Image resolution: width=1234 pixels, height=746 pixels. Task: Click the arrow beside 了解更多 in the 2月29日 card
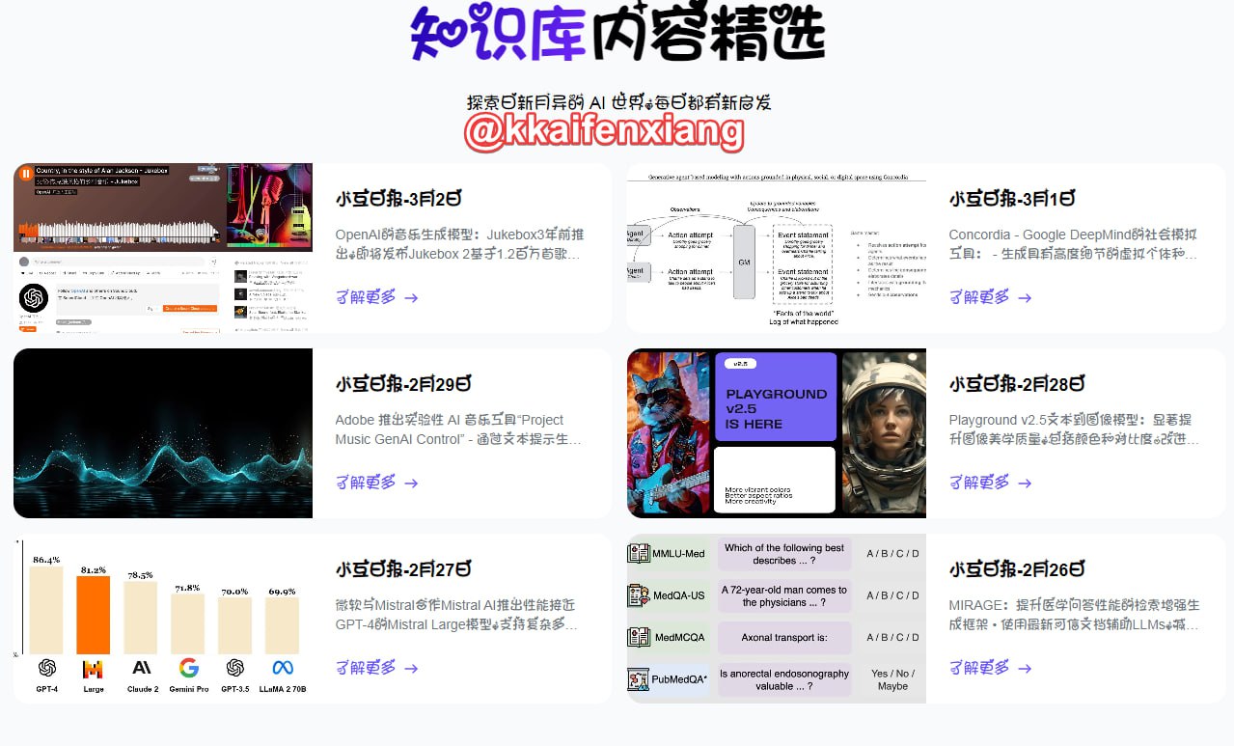[x=411, y=483]
